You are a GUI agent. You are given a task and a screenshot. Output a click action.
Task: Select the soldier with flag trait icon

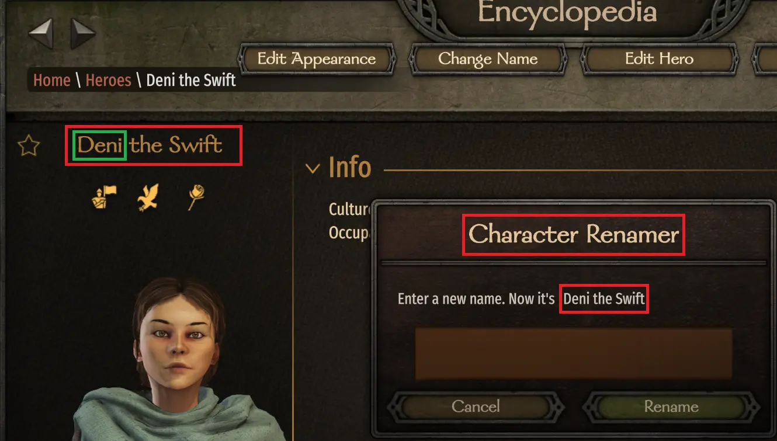(x=105, y=197)
